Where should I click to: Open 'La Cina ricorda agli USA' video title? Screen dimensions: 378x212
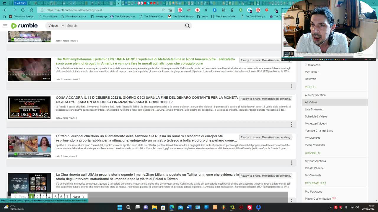[147, 177]
